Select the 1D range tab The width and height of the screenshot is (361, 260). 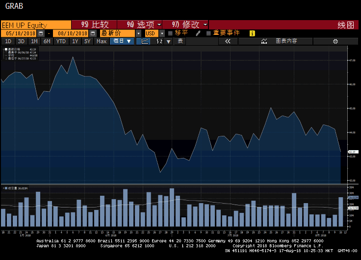pyautogui.click(x=8, y=41)
